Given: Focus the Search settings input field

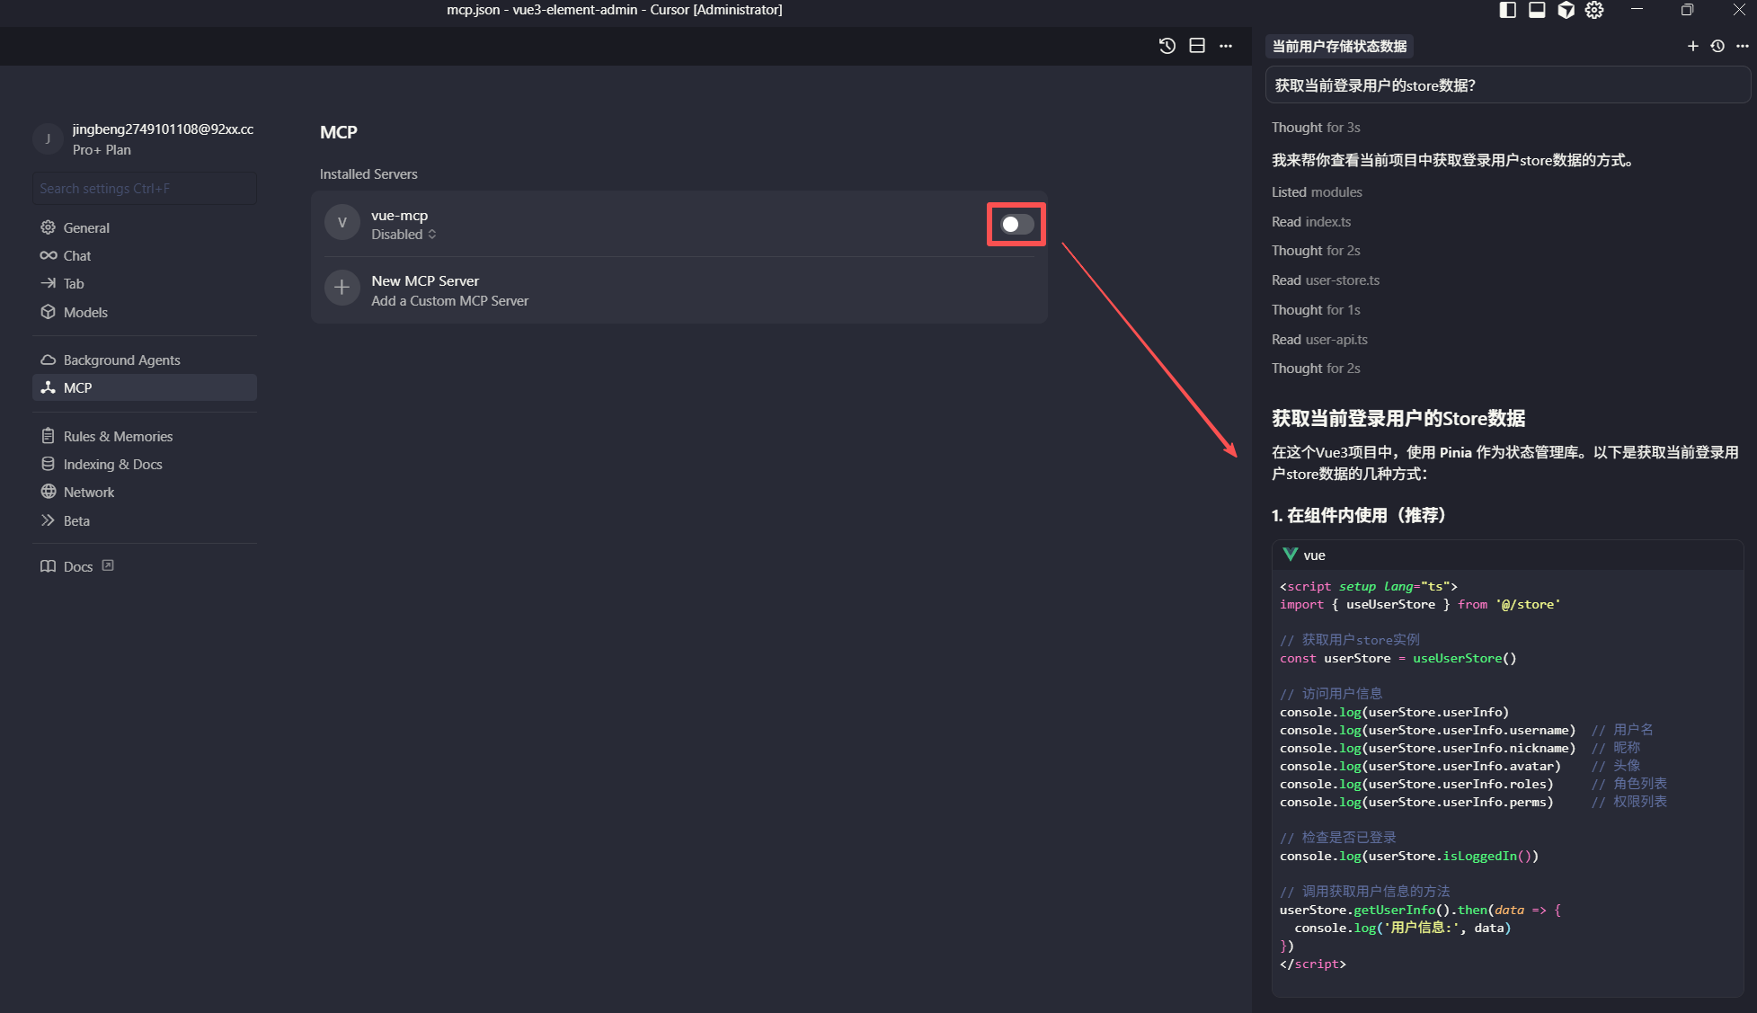Looking at the screenshot, I should tap(144, 188).
